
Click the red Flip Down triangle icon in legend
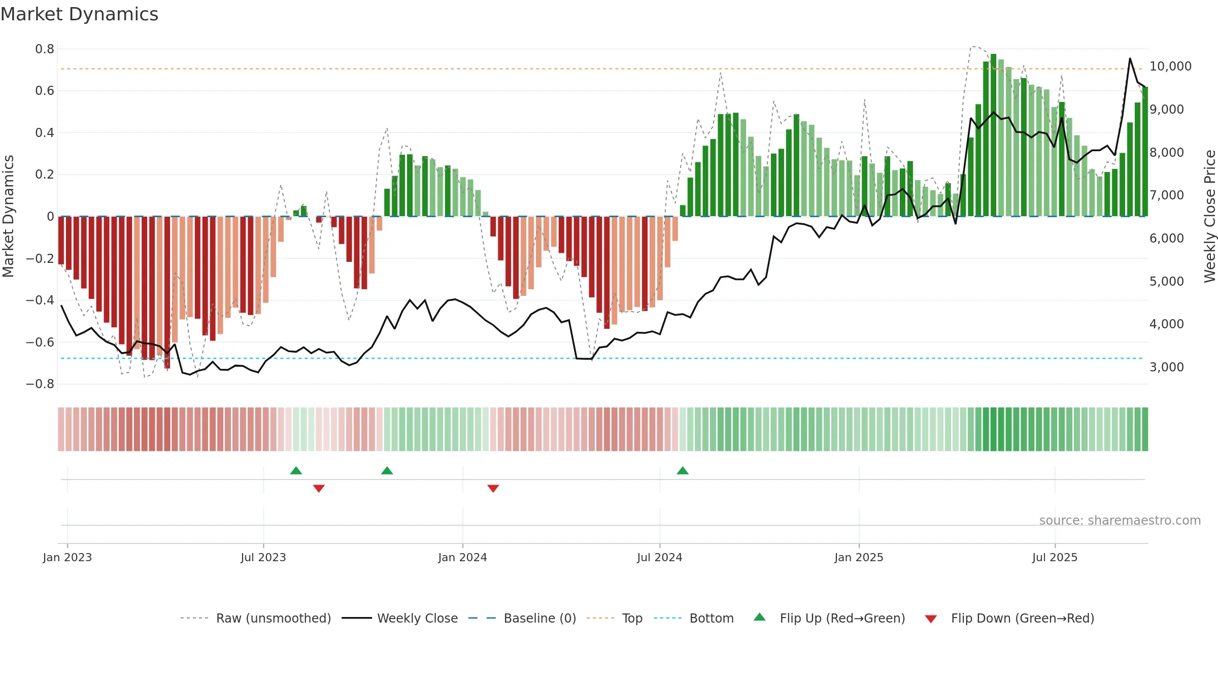coord(931,619)
